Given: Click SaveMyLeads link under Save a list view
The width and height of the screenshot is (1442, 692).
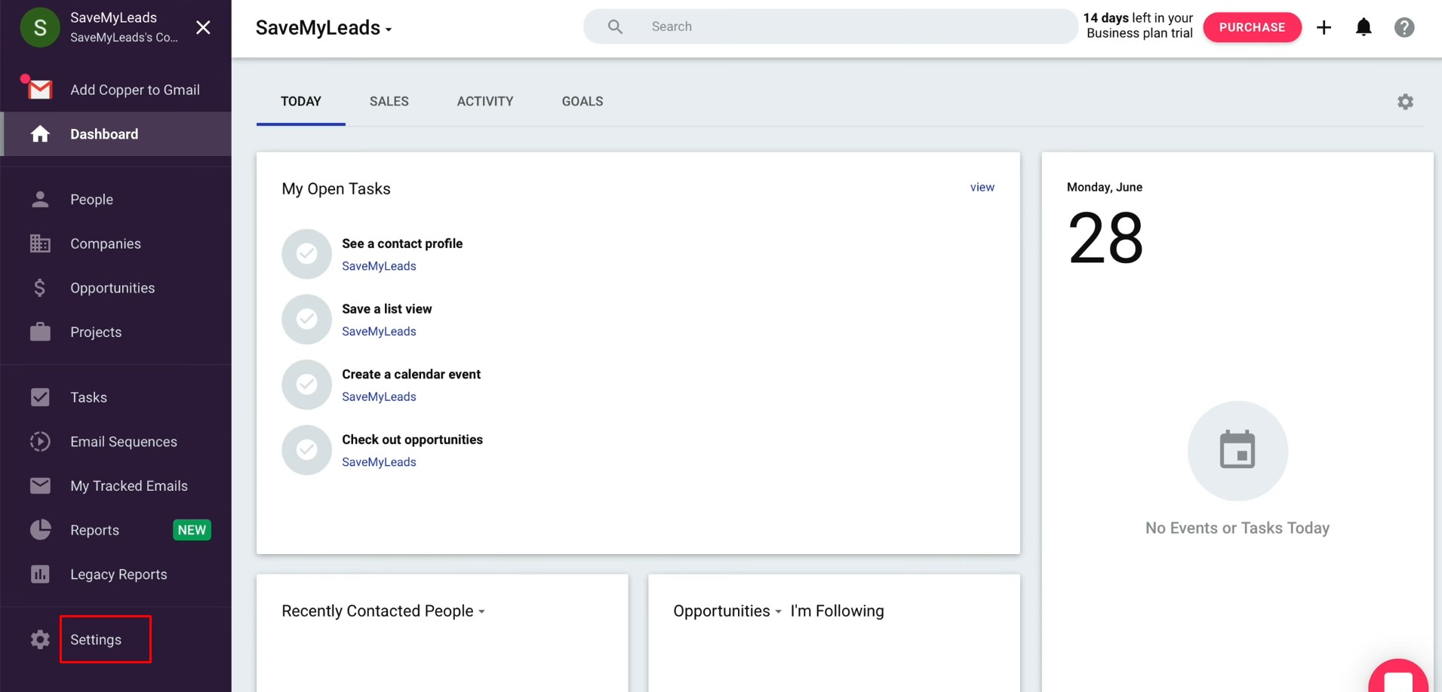Looking at the screenshot, I should tap(379, 332).
